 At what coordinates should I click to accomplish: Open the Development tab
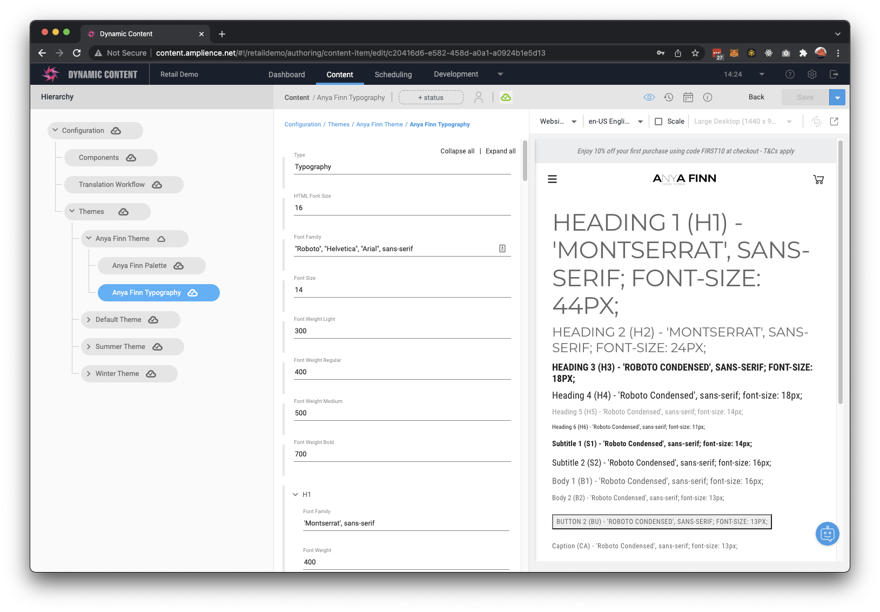pyautogui.click(x=456, y=74)
